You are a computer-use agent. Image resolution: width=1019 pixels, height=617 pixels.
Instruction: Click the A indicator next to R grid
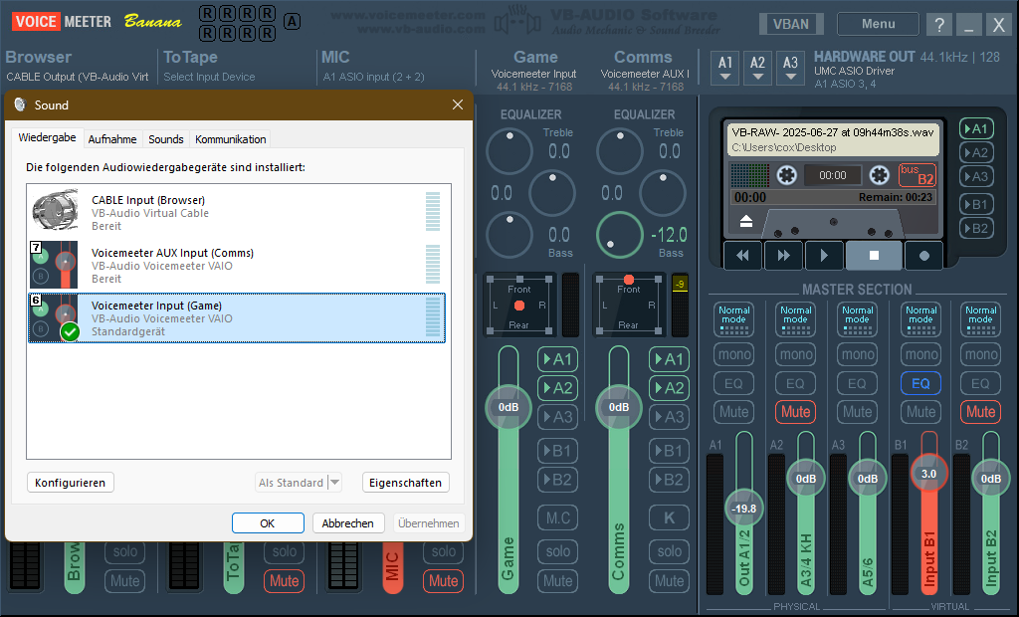coord(293,22)
